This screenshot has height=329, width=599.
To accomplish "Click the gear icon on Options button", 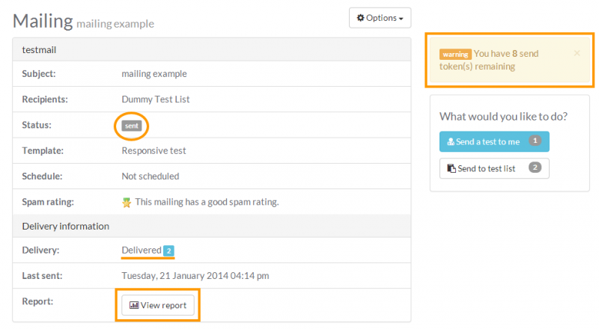I will click(x=360, y=18).
